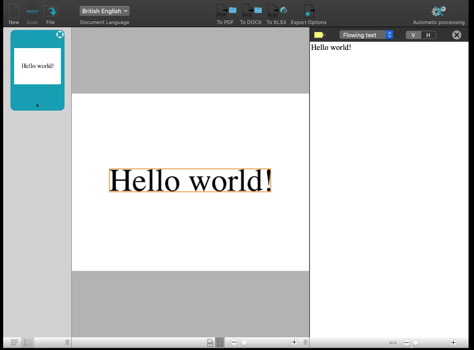Screen dimensions: 474x350
Task: Select the Hello world page thumbnail
Action: pos(37,66)
